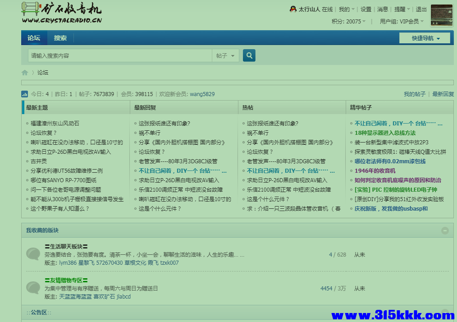
Task: Open the 快捷导航 quick navigation dropdown
Action: 424,38
